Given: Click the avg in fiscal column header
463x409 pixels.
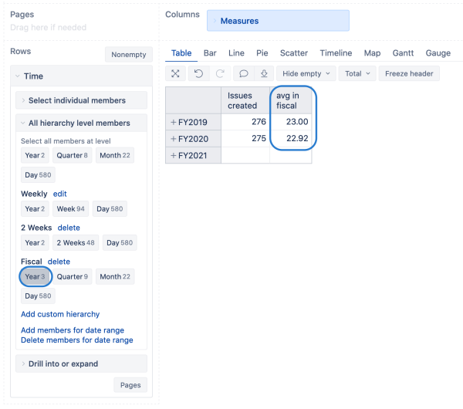Looking at the screenshot, I should click(x=291, y=100).
